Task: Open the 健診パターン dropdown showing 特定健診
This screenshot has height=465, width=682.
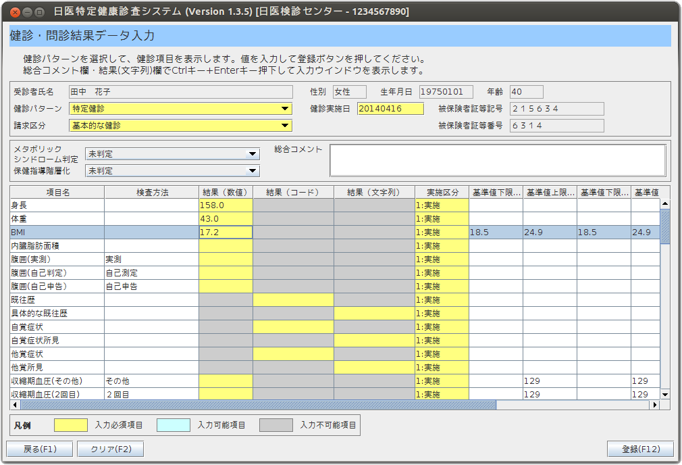Action: [180, 108]
